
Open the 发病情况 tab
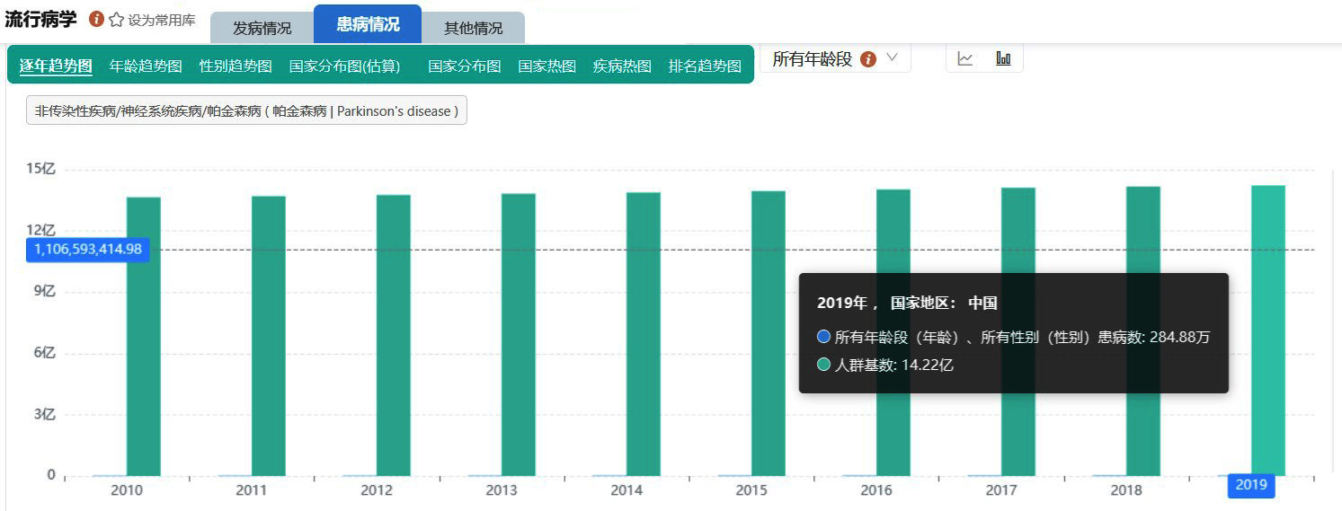(x=262, y=28)
